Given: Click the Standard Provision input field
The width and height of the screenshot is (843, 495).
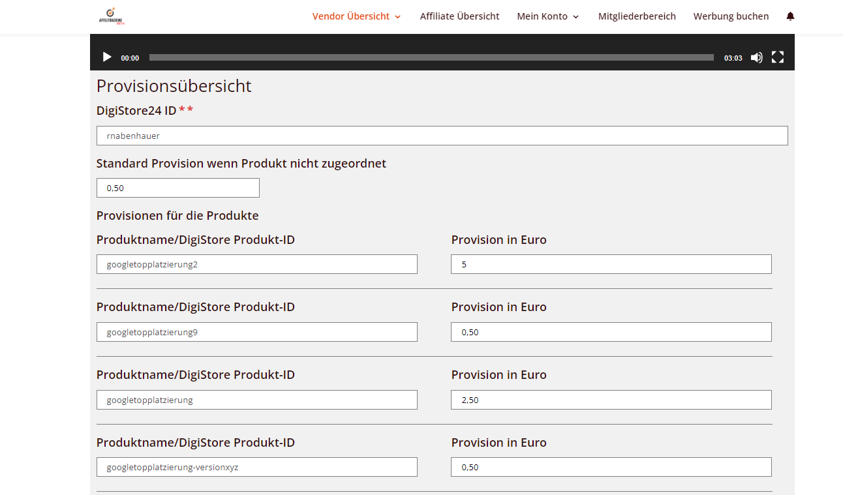Looking at the screenshot, I should 177,188.
